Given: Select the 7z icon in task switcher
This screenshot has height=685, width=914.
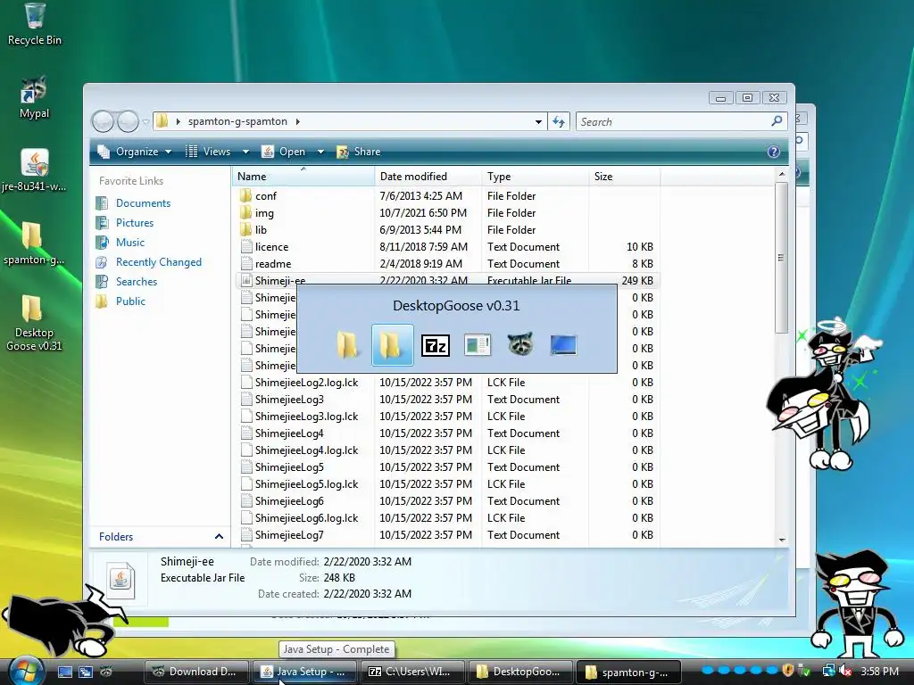Looking at the screenshot, I should point(435,345).
